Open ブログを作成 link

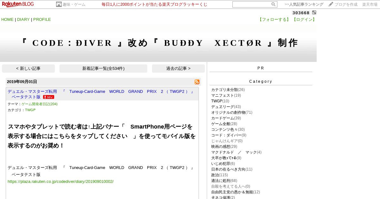coord(346,4)
